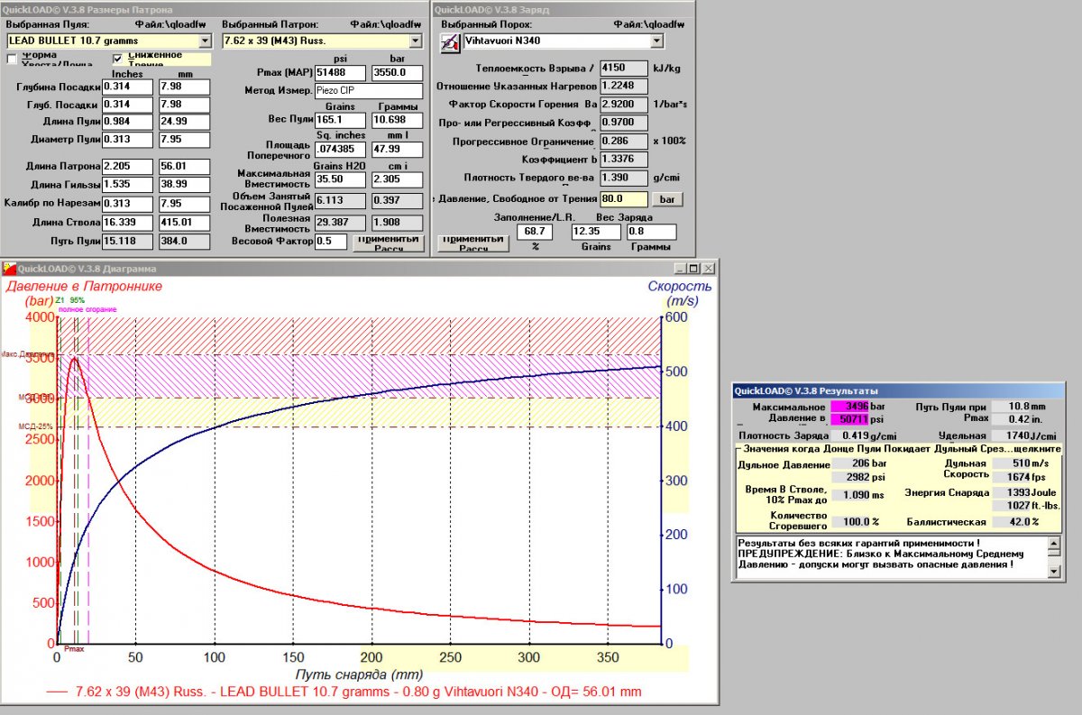Image resolution: width=1082 pixels, height=715 pixels.
Task: Uncheck the Сниженное Трение checkbox
Action: tap(117, 60)
